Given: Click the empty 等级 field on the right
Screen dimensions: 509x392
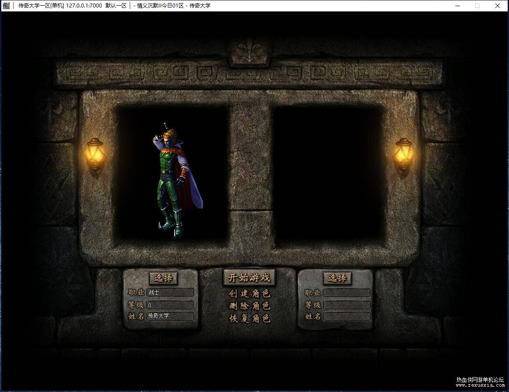Looking at the screenshot, I should click(x=346, y=305).
